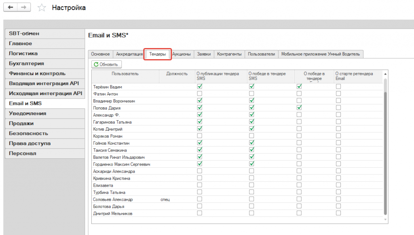The width and height of the screenshot is (414, 235).
Task: Open the Персонал section
Action: click(x=45, y=154)
